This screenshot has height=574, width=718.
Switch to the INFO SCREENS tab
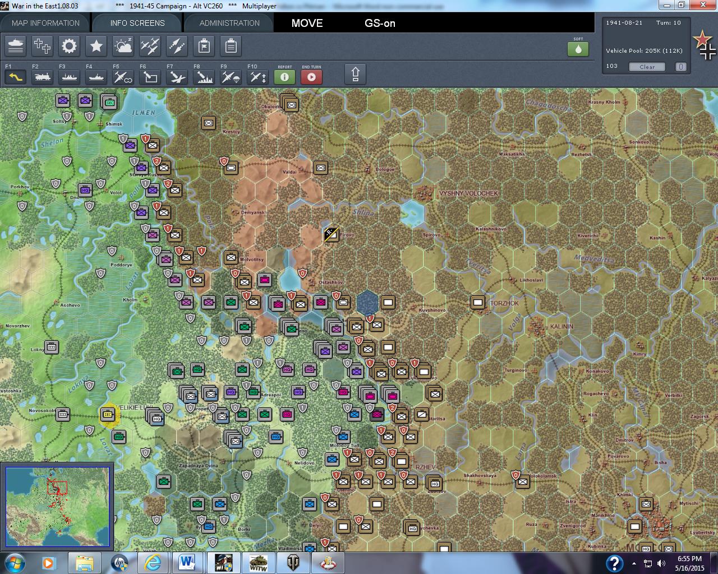tap(136, 24)
